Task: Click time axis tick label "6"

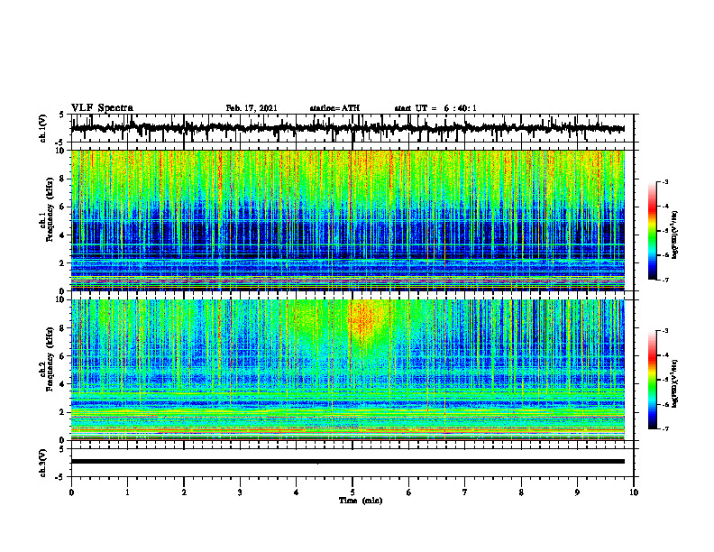Action: [x=409, y=492]
